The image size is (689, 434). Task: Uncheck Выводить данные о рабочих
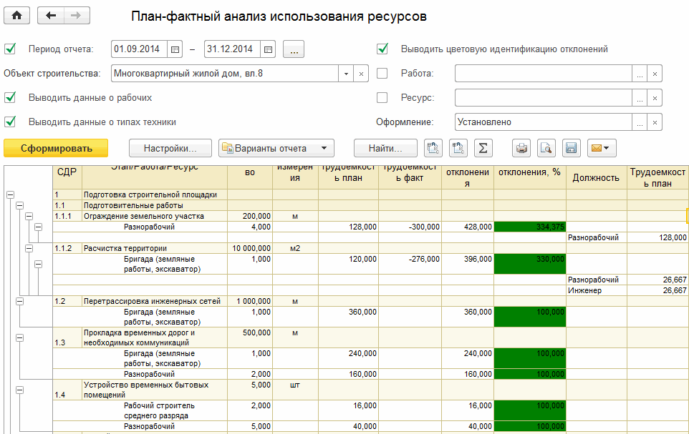[x=10, y=97]
